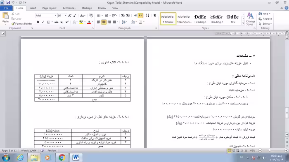Switch to the Review tab
This screenshot has width=289, height=162.
[x=102, y=8]
